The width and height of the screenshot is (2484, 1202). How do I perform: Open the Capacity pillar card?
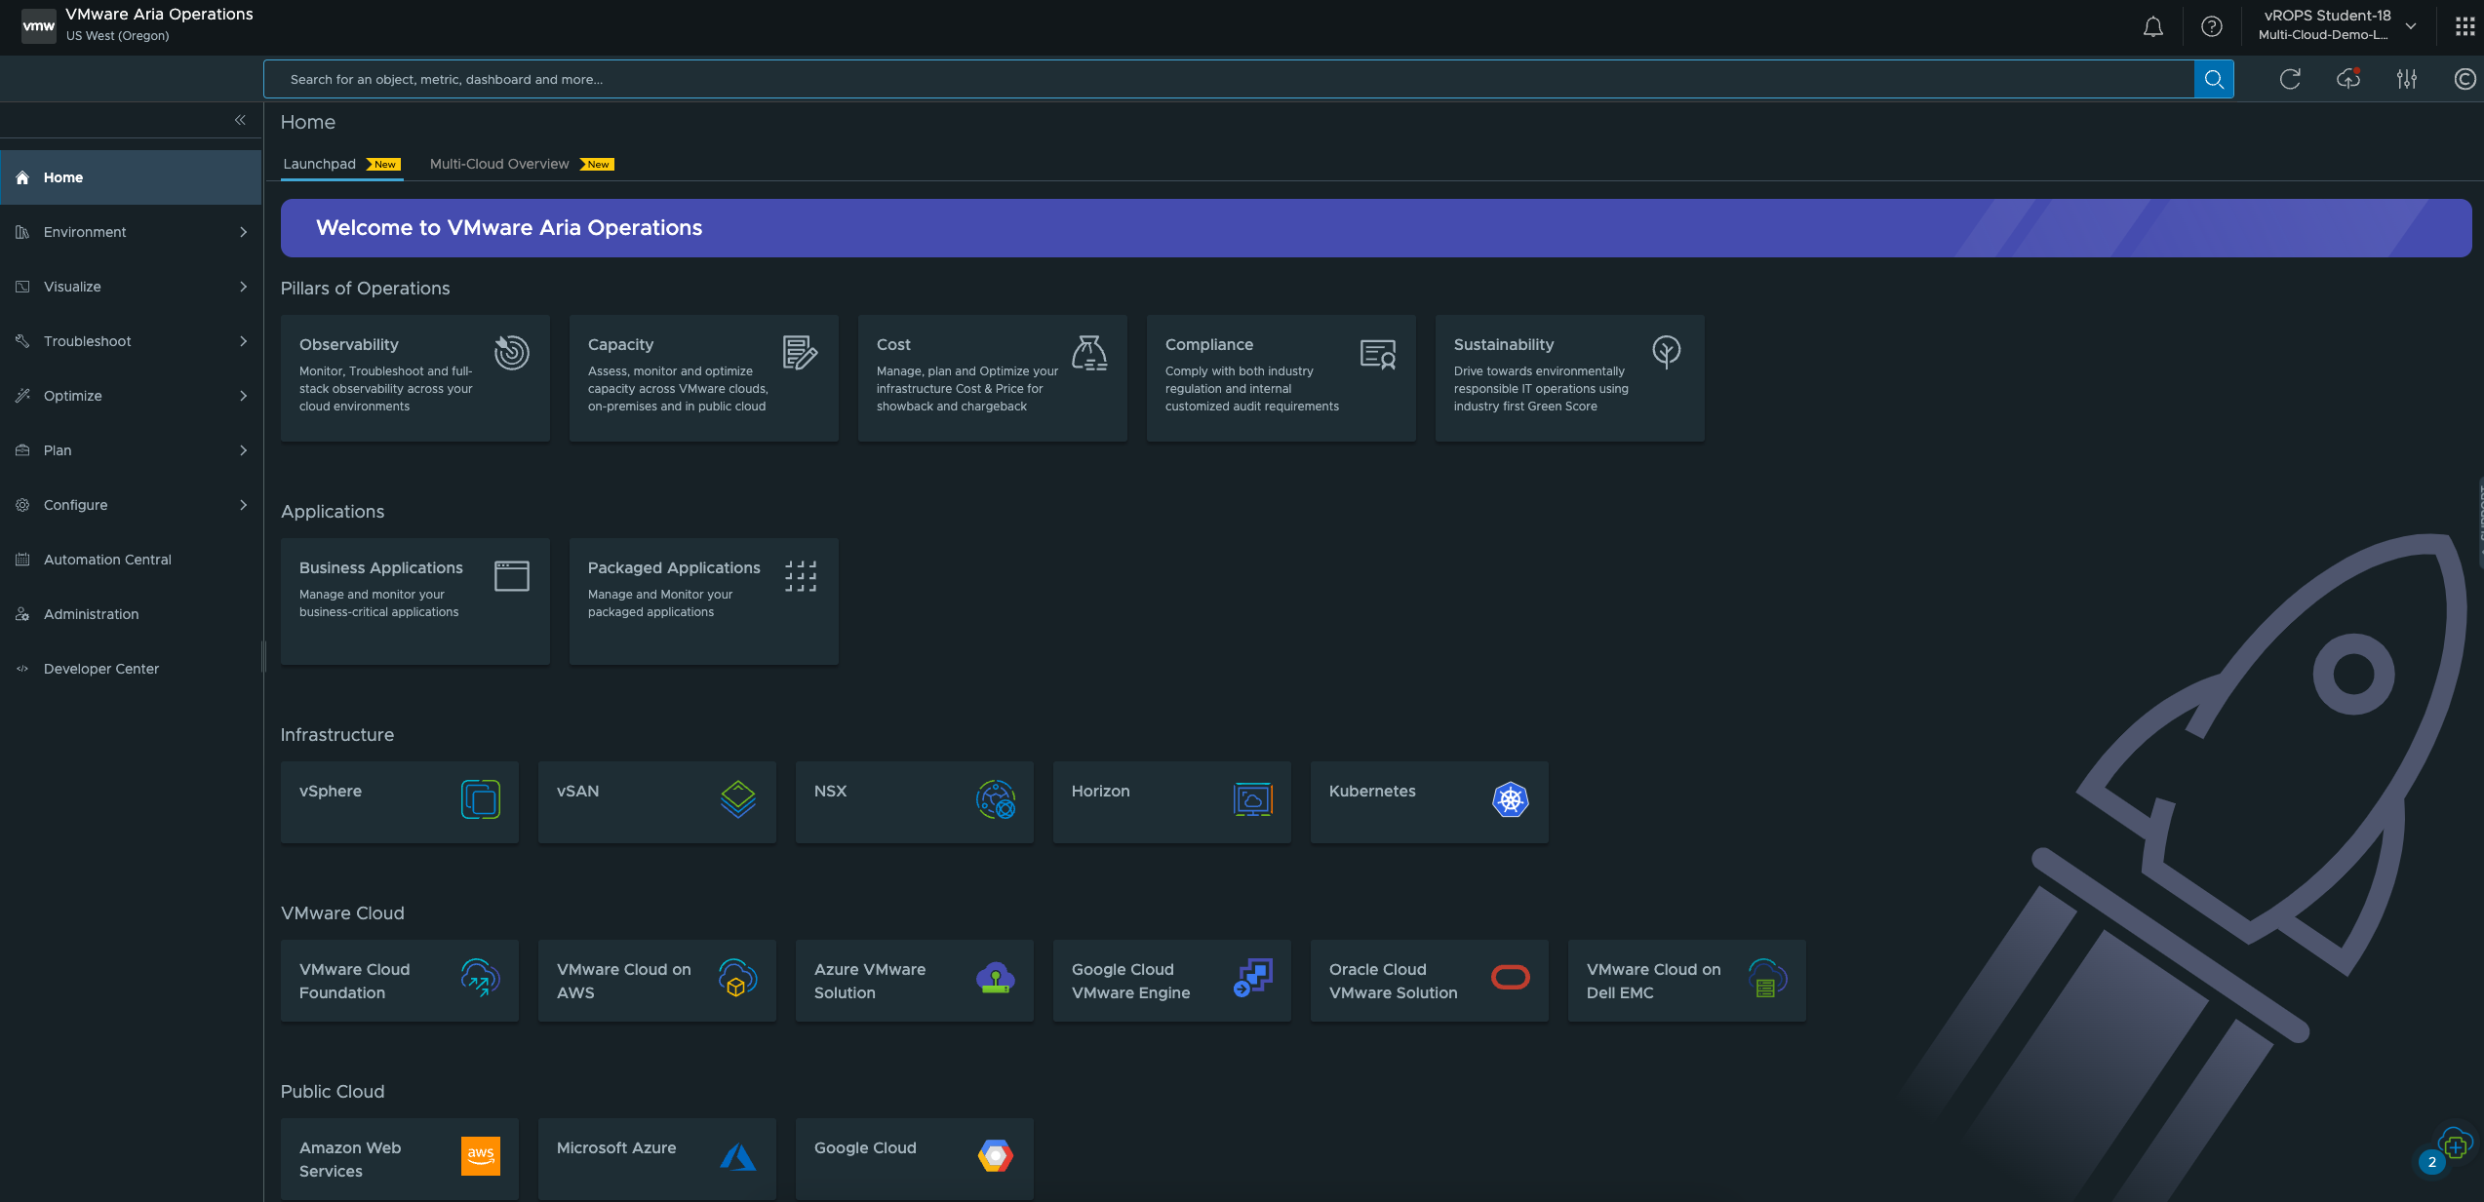click(704, 378)
